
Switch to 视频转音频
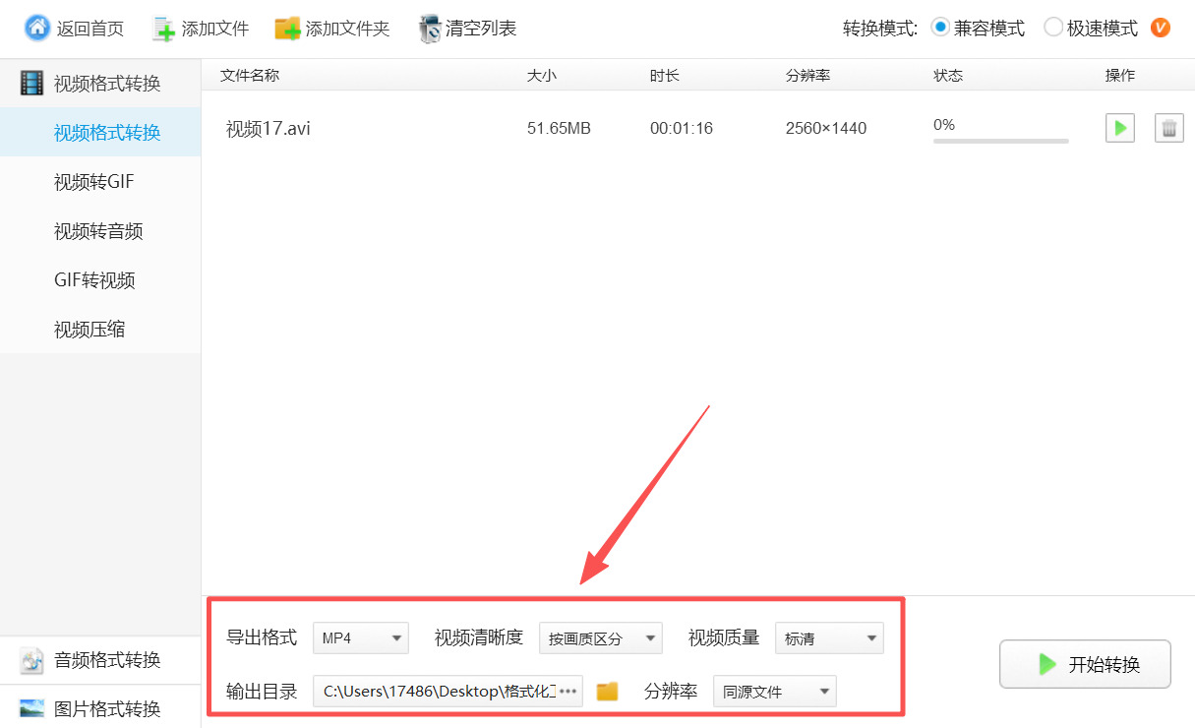pos(100,230)
